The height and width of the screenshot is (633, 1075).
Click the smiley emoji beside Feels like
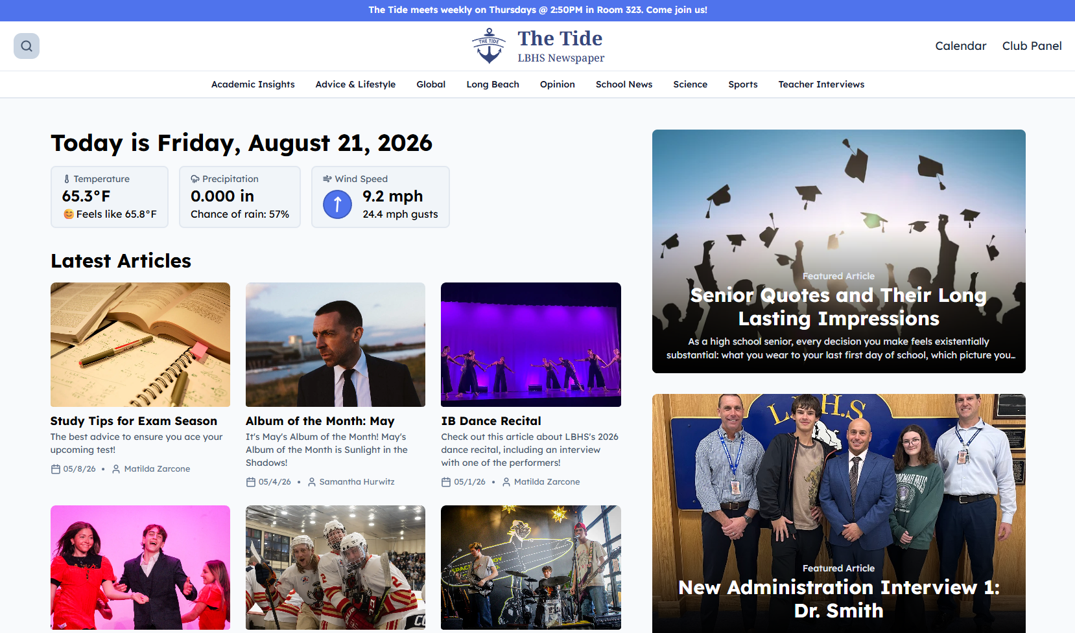point(68,214)
